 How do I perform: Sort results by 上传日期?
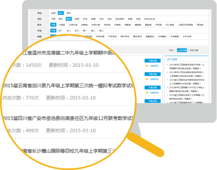coord(182,50)
